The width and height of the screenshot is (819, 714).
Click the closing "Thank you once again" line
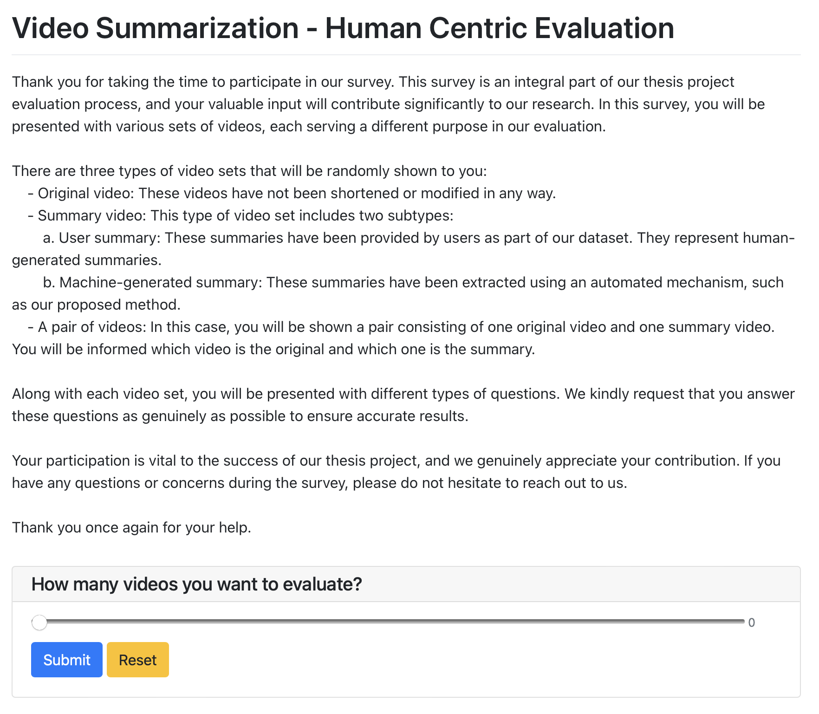point(131,527)
